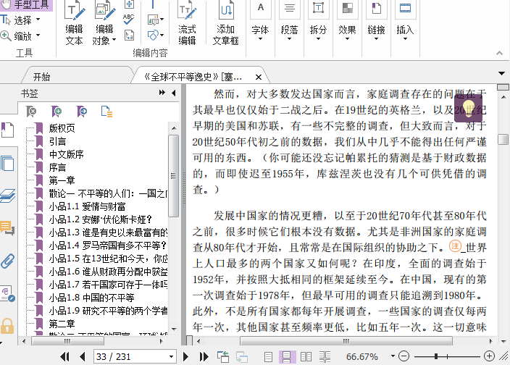The height and width of the screenshot is (365, 510).
Task: Open the Comments panel in sidebar
Action: click(x=8, y=229)
